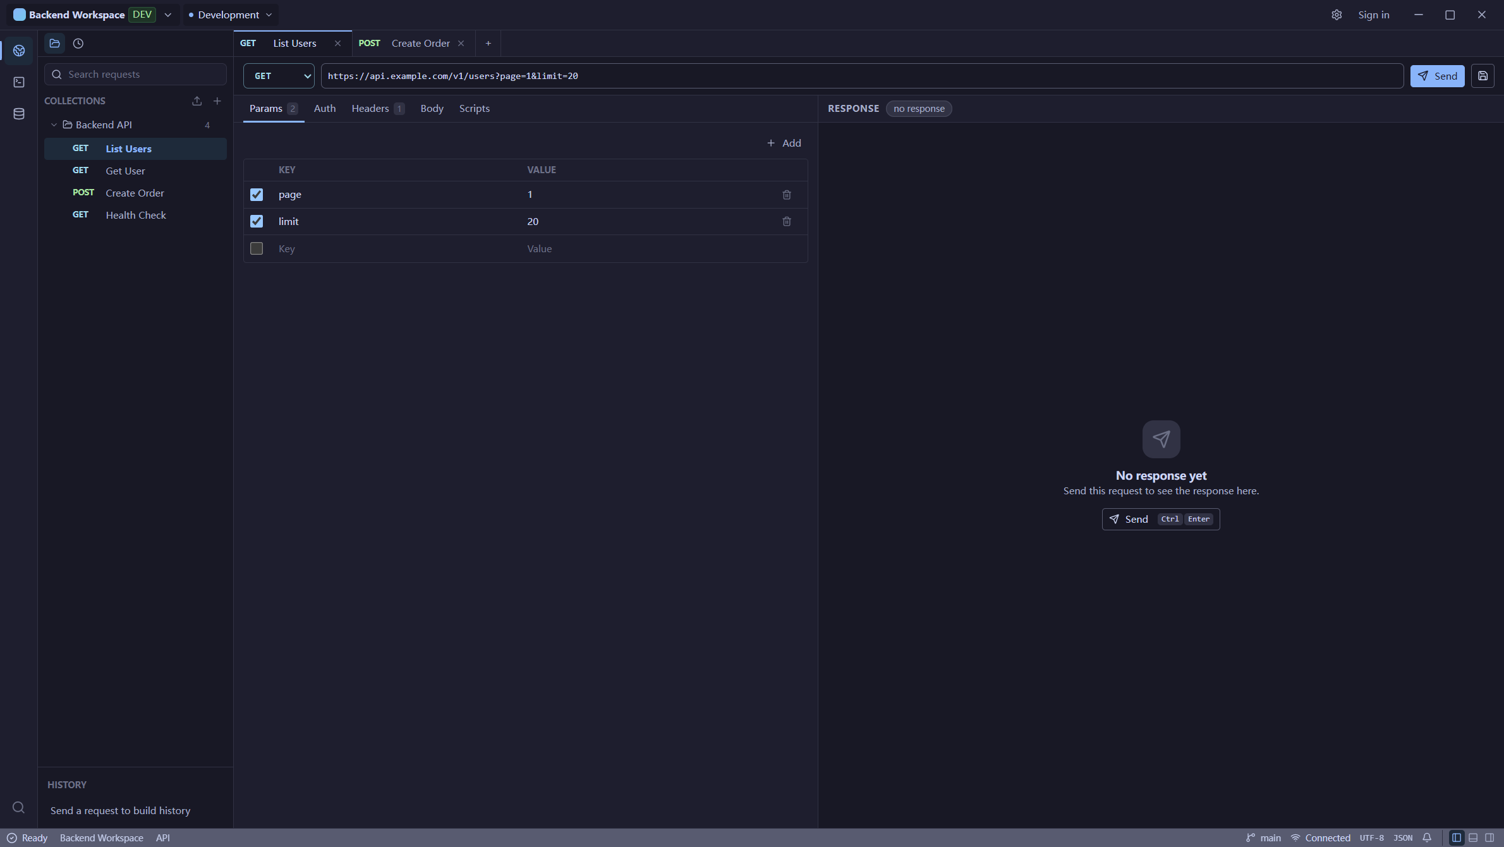1504x847 pixels.
Task: Check the empty new parameter checkbox
Action: pos(257,248)
